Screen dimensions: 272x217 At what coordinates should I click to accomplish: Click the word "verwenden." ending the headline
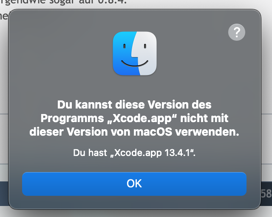pyautogui.click(x=207, y=132)
